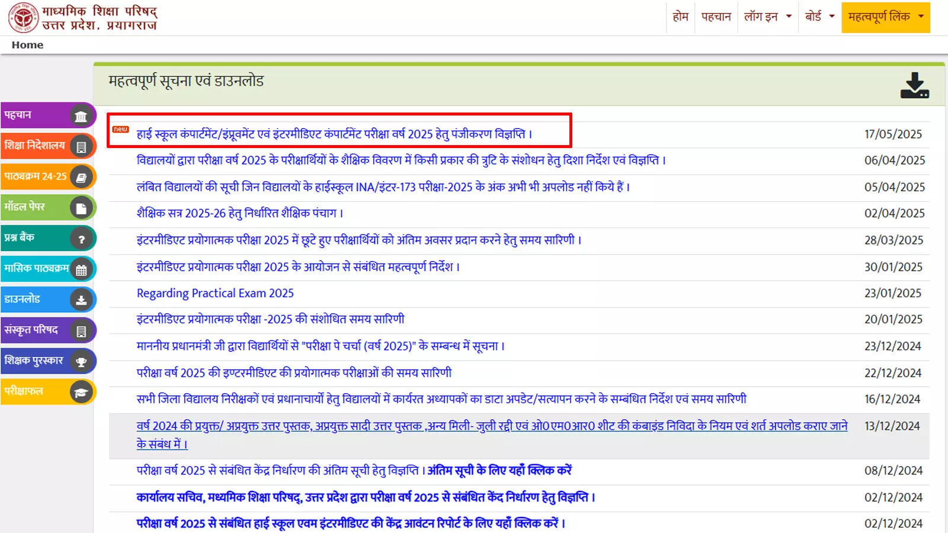Click the संस्कृत परिषद sidebar button

[x=47, y=330]
